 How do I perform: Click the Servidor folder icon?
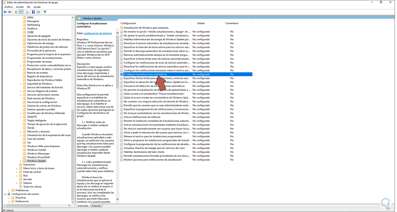pyautogui.click(x=20, y=179)
